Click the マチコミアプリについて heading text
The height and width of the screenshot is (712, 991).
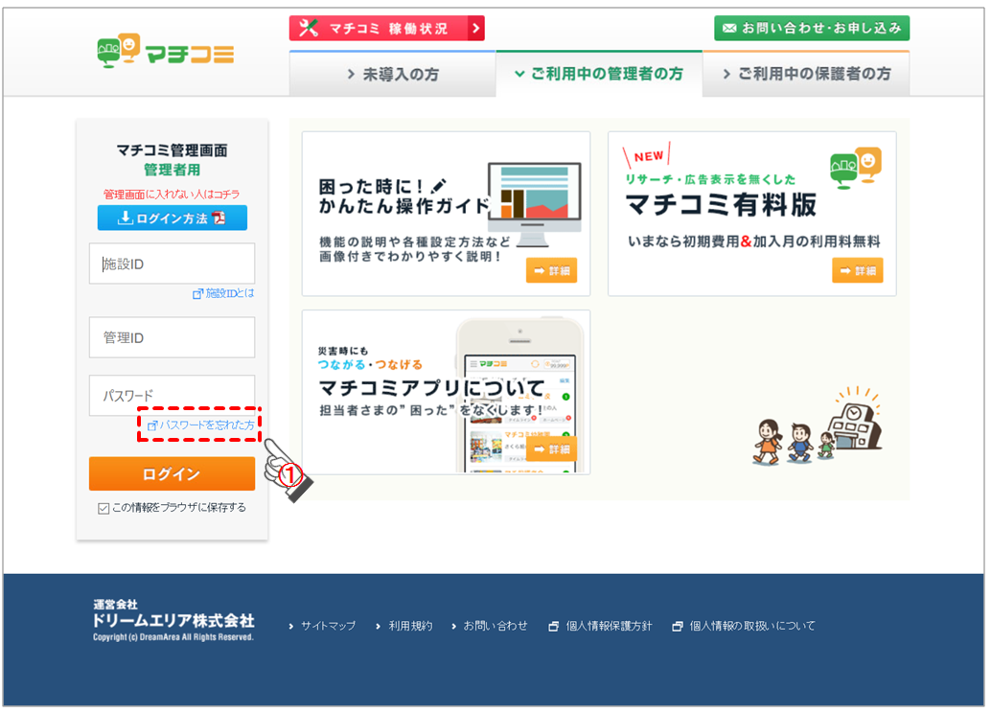[431, 387]
